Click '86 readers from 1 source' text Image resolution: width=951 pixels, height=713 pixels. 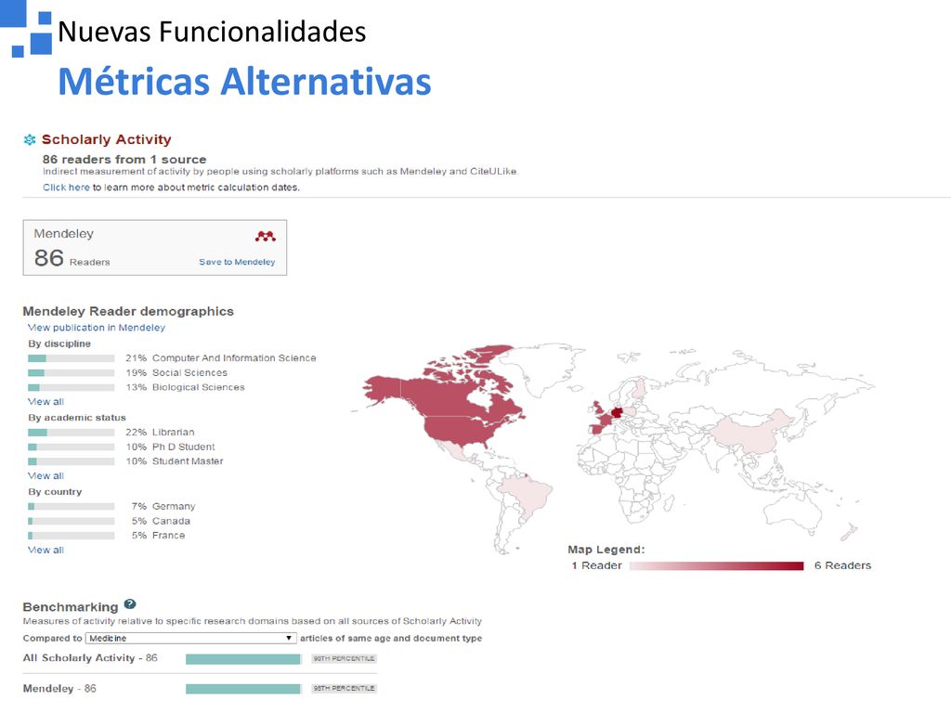click(x=124, y=160)
